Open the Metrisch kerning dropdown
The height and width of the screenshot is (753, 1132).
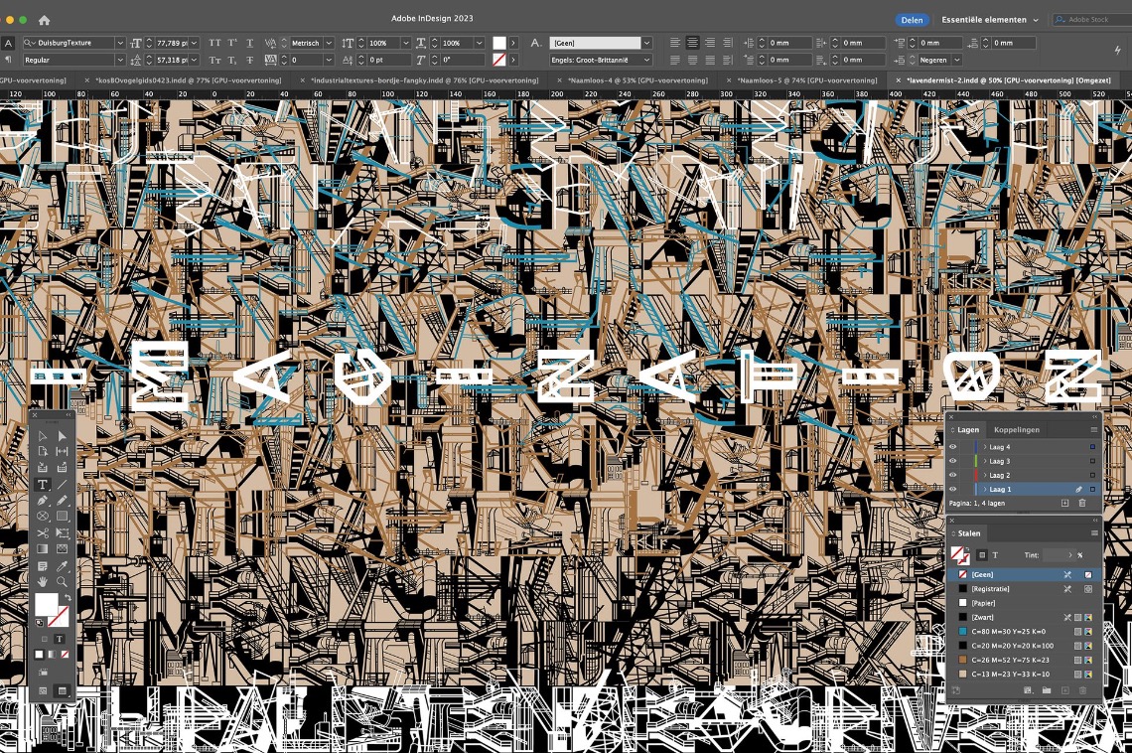tap(329, 43)
